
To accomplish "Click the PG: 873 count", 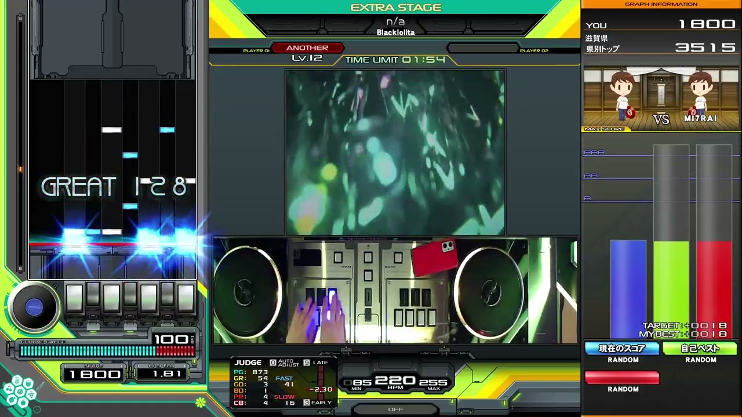I will (252, 372).
